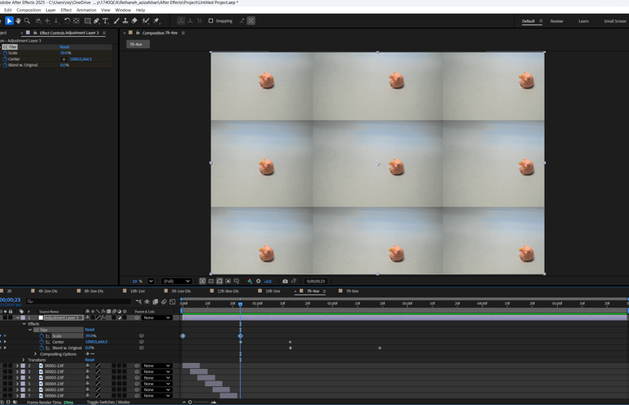Click the Center point picker crosshair icon

click(x=64, y=59)
